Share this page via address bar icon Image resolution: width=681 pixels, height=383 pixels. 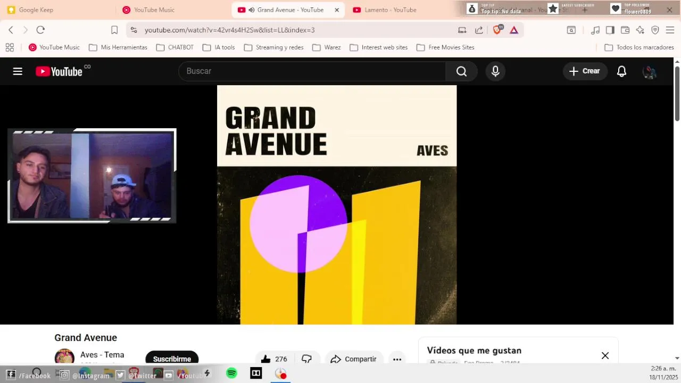click(x=479, y=30)
